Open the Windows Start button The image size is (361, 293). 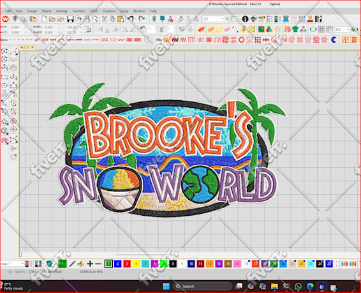(x=166, y=287)
